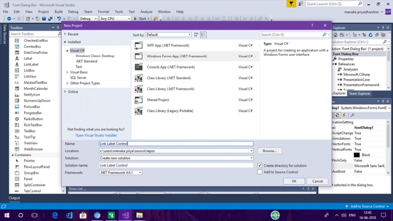Click PictureBox icon in Toolbox
393x221 pixels.
pyautogui.click(x=17, y=107)
